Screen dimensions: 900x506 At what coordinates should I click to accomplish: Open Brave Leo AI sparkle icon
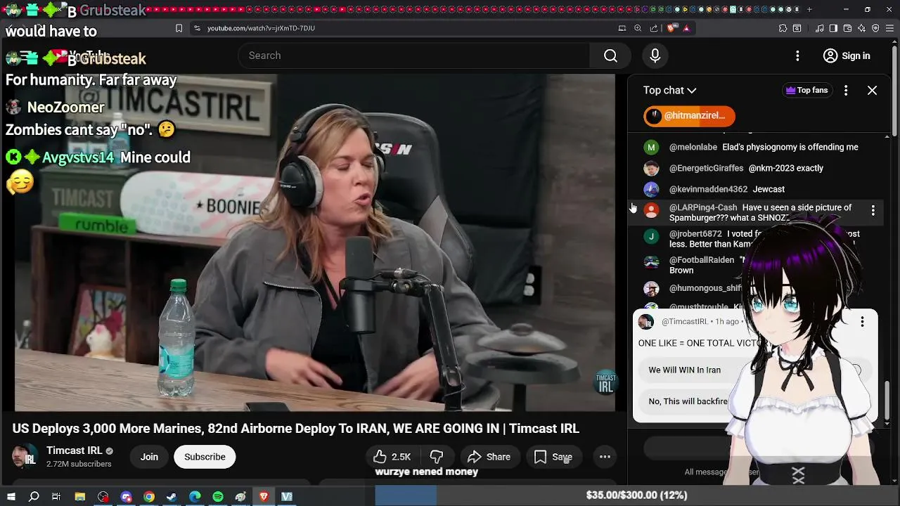tap(861, 28)
